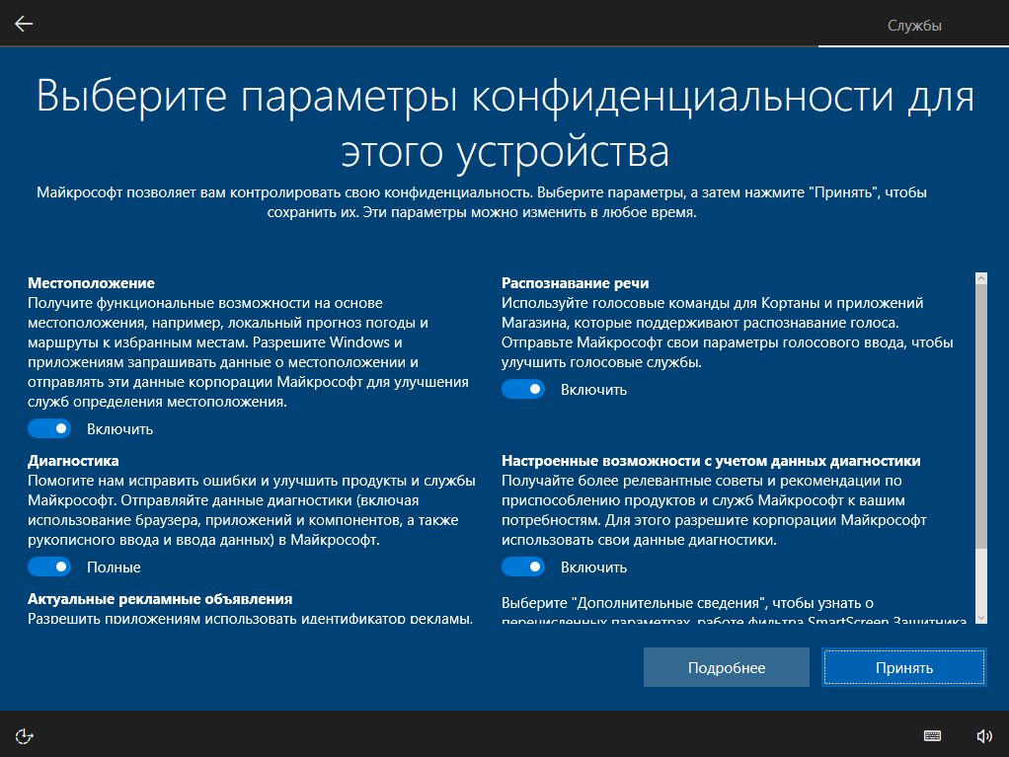The height and width of the screenshot is (757, 1009).
Task: Toggle the Распознавание речи switch
Action: coord(523,389)
